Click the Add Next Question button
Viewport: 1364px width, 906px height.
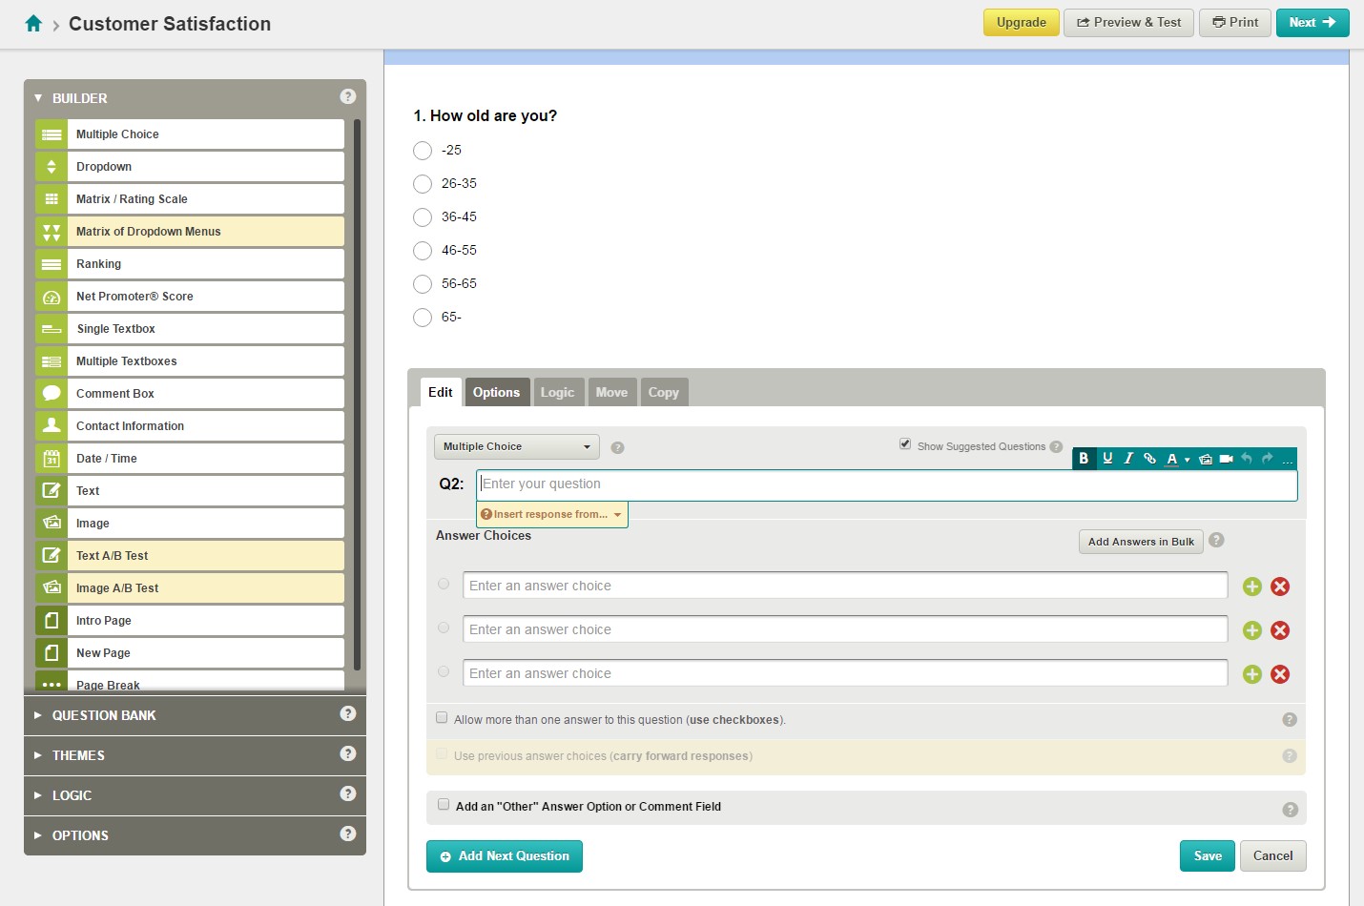click(504, 856)
